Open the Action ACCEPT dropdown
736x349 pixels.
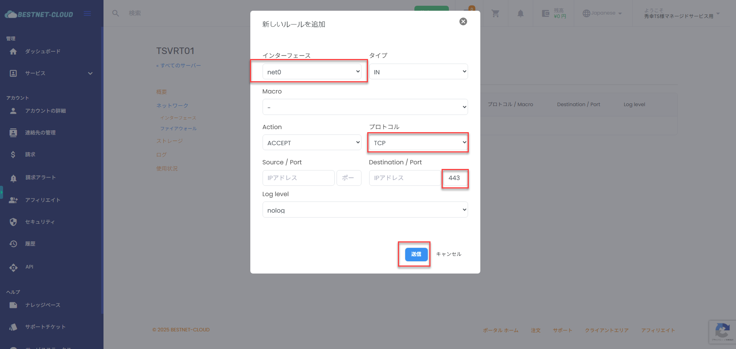pyautogui.click(x=312, y=143)
